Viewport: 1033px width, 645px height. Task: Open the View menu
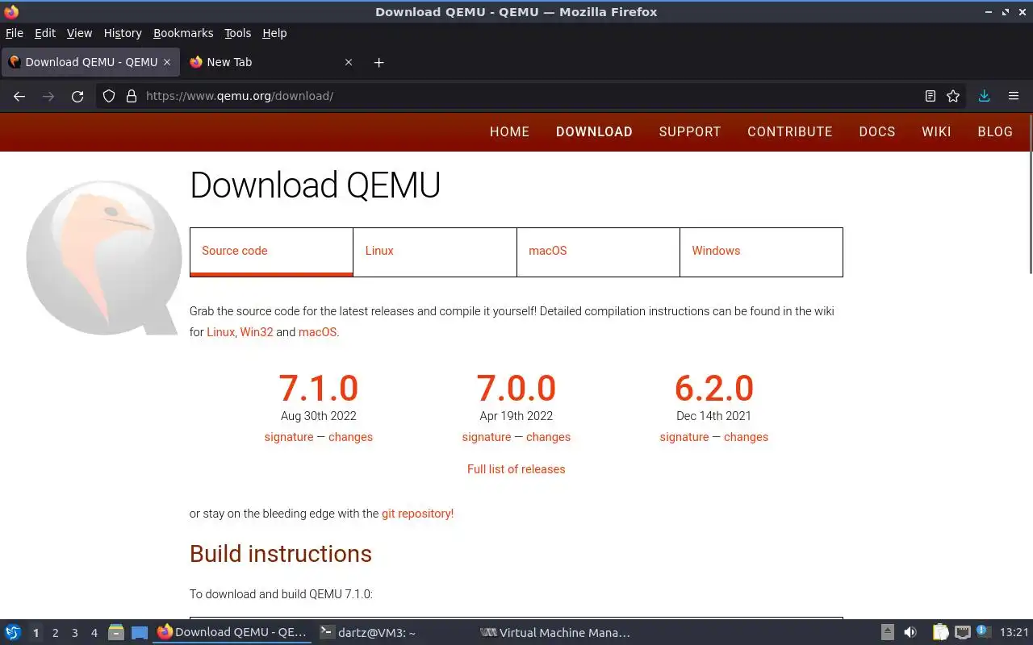coord(79,33)
